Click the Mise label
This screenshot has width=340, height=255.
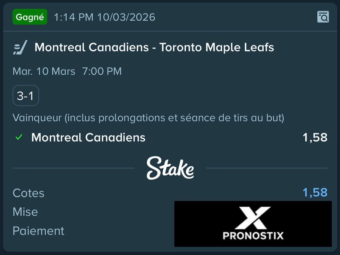pyautogui.click(x=25, y=212)
